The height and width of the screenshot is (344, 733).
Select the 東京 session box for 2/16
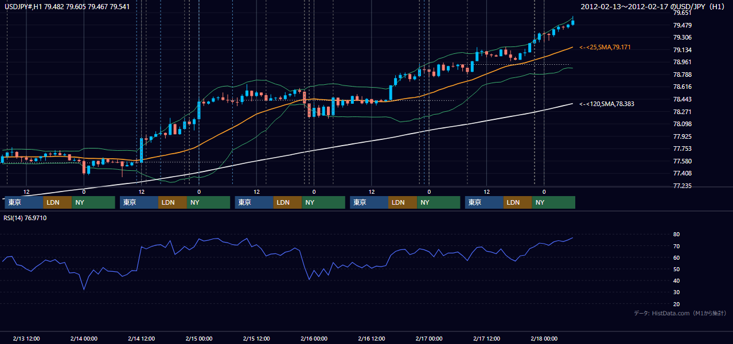[x=369, y=202]
